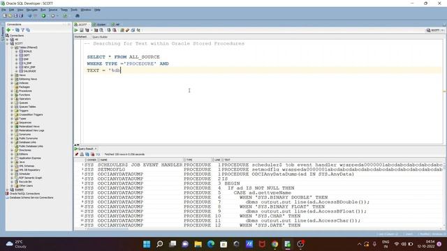Expand the HR connection node

pyautogui.click(x=8, y=40)
